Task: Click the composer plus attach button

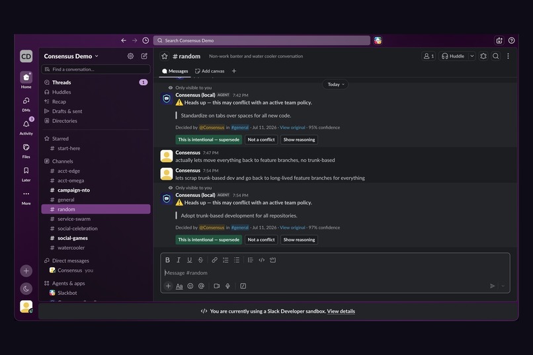Action: 168,286
